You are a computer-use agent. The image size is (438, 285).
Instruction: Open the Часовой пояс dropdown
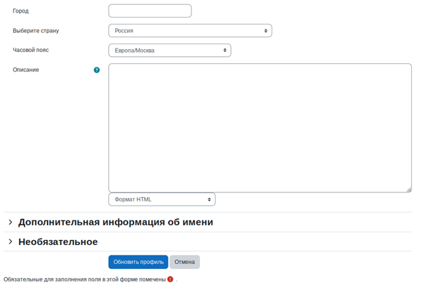click(x=169, y=51)
